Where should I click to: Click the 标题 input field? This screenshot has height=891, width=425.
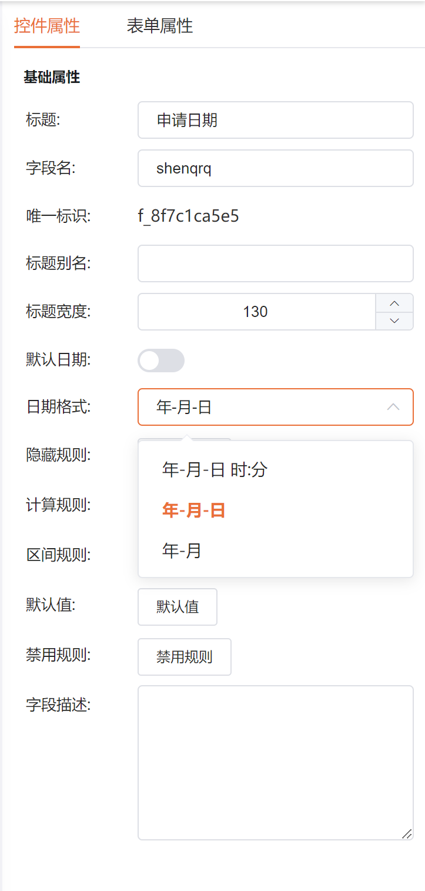[275, 120]
